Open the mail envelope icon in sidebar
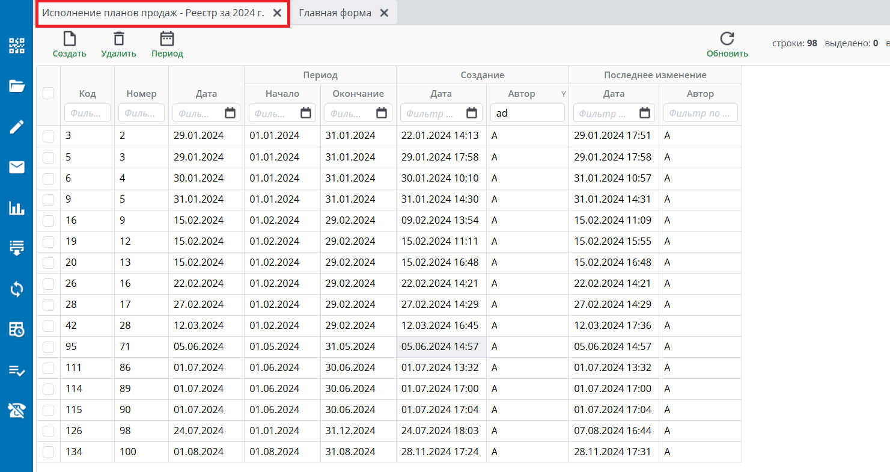The image size is (890, 472). [16, 167]
